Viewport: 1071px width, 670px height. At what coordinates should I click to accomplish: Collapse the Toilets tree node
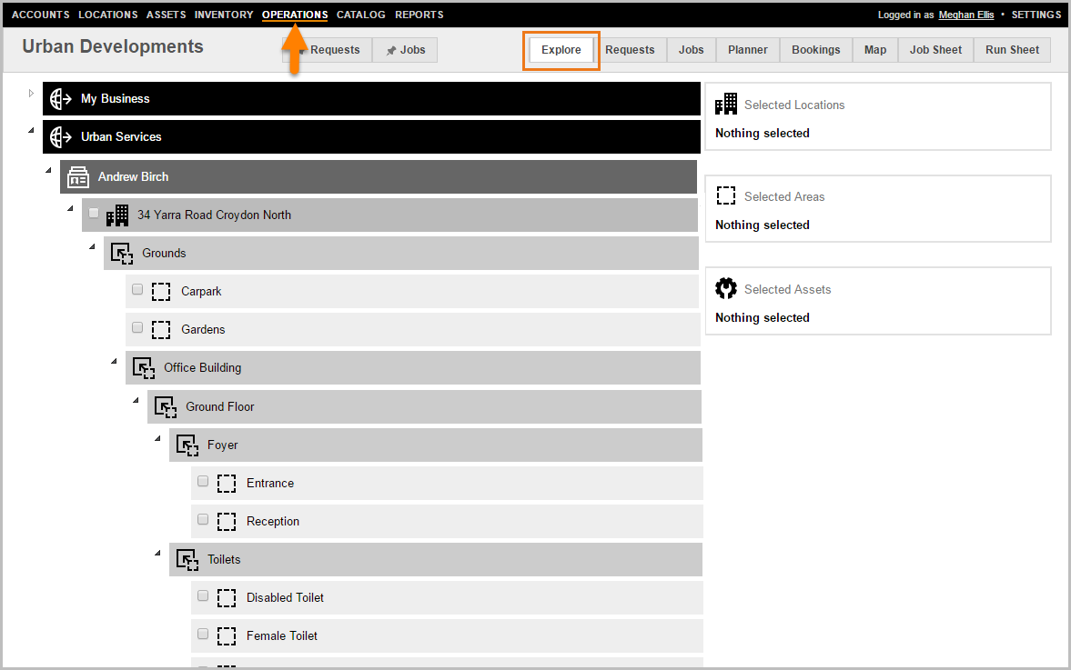click(x=157, y=553)
